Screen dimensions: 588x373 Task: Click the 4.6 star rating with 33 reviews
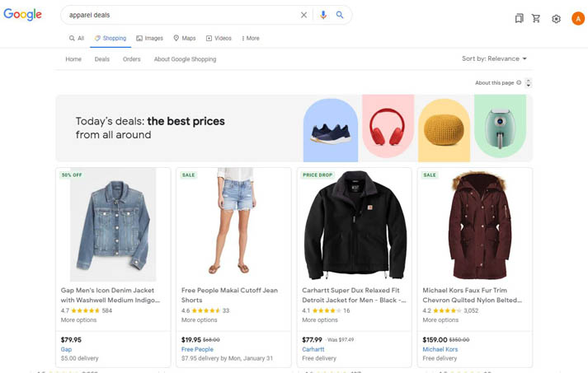(x=205, y=310)
